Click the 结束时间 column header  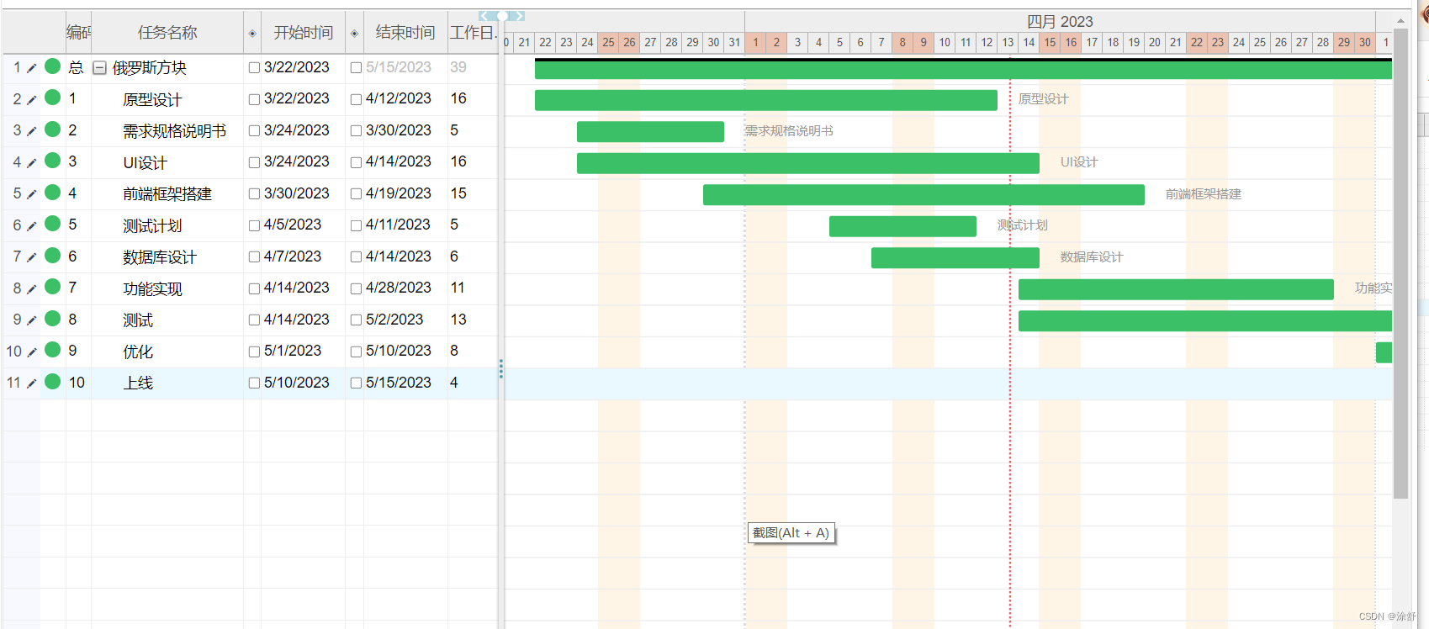[405, 33]
